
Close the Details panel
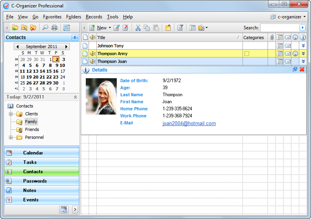coord(302,70)
